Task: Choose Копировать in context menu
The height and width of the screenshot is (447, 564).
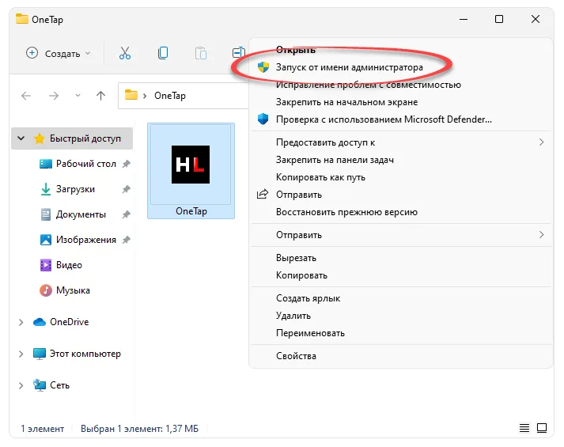Action: pos(301,275)
